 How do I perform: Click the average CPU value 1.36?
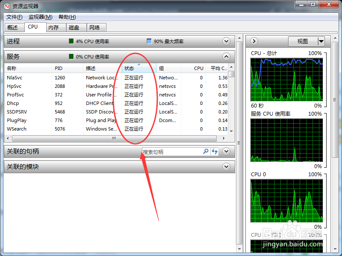[223, 78]
